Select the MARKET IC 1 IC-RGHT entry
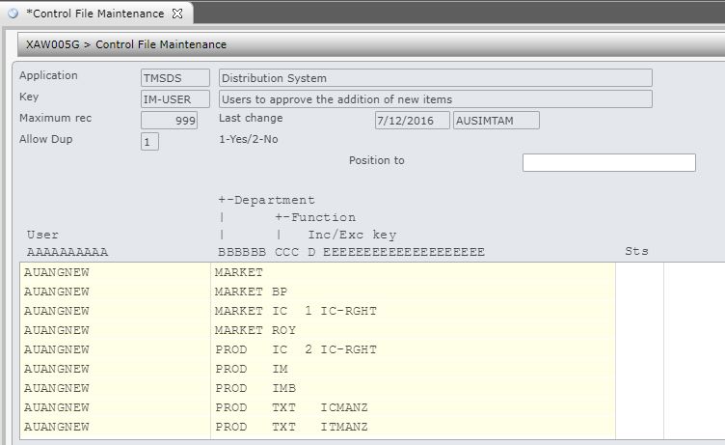The image size is (725, 445). [x=412, y=311]
